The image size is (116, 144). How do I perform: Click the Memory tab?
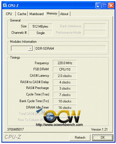52,14
